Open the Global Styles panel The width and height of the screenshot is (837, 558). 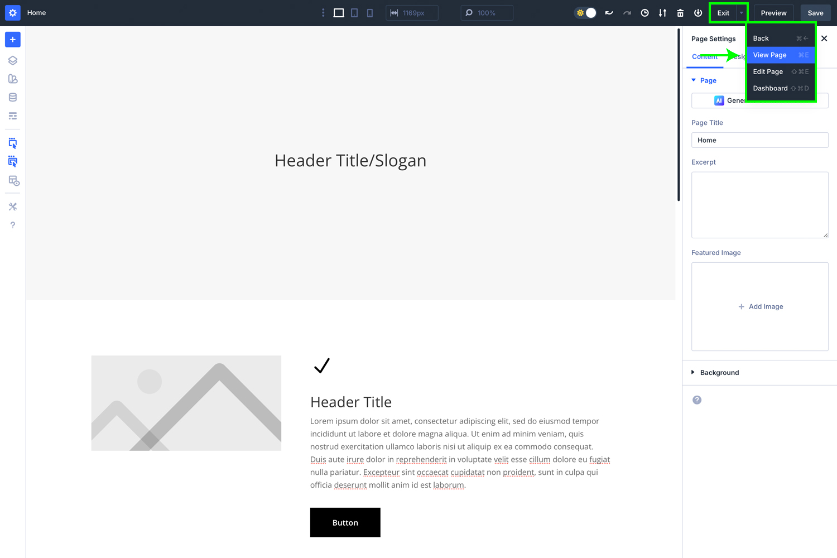pos(12,79)
